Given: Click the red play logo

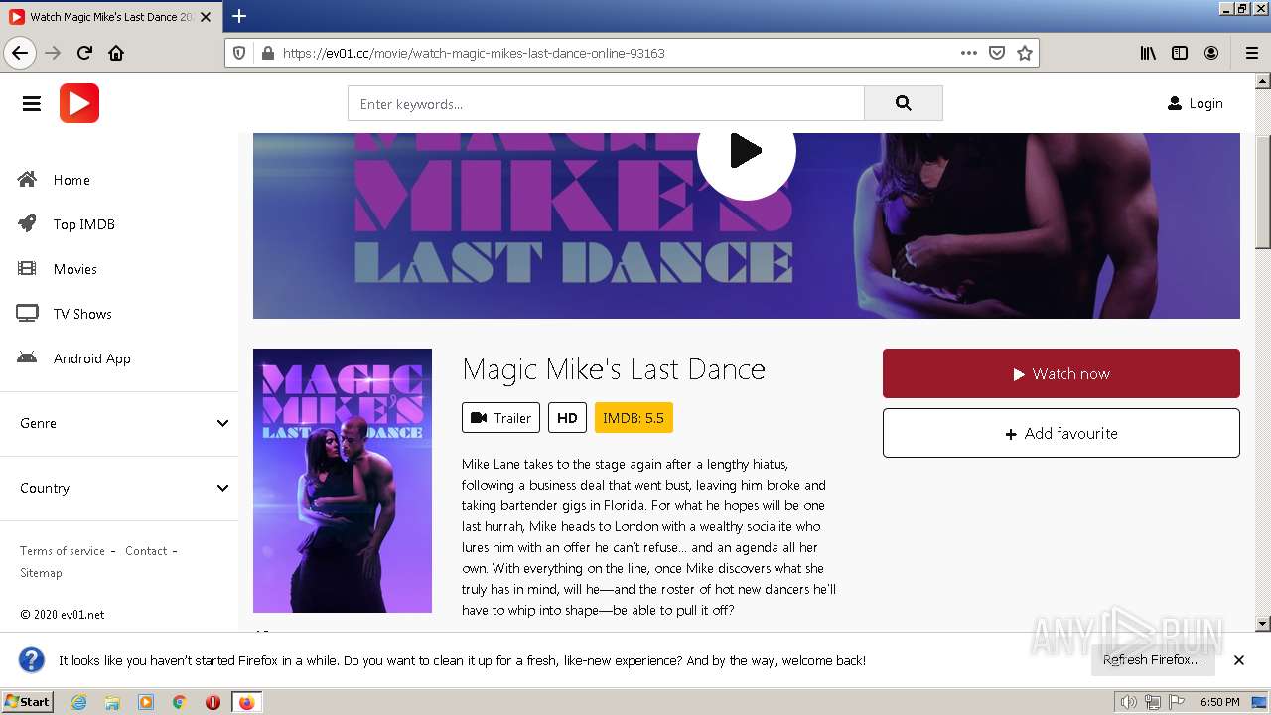Looking at the screenshot, I should 79,103.
